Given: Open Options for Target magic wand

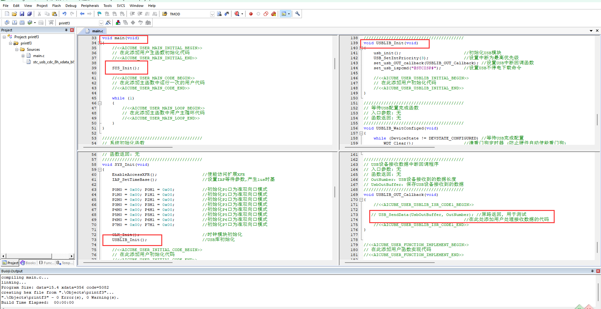Looking at the screenshot, I should click(108, 23).
